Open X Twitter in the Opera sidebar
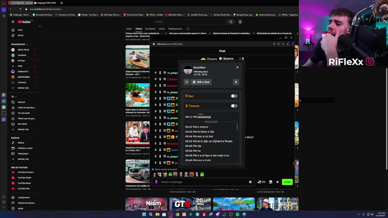 pos(4,113)
